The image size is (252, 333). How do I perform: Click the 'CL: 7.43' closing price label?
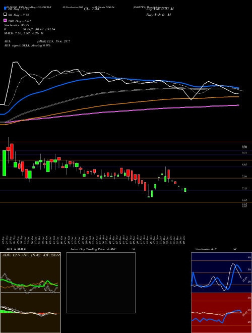point(91,9)
